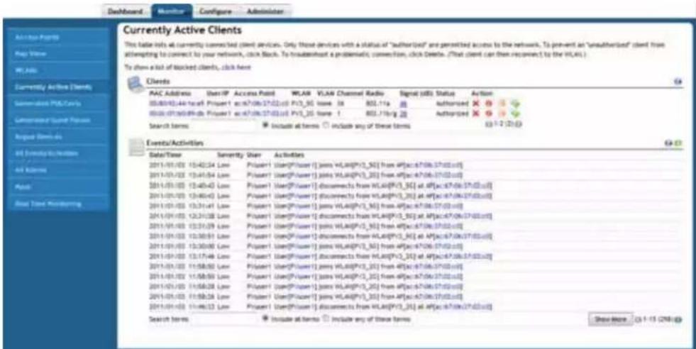Image resolution: width=696 pixels, height=349 pixels.
Task: Click the event row timestamped 13:42:34
Action: pos(414,165)
